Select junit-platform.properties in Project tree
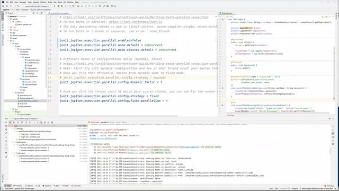The width and height of the screenshot is (339, 191). tap(29, 101)
